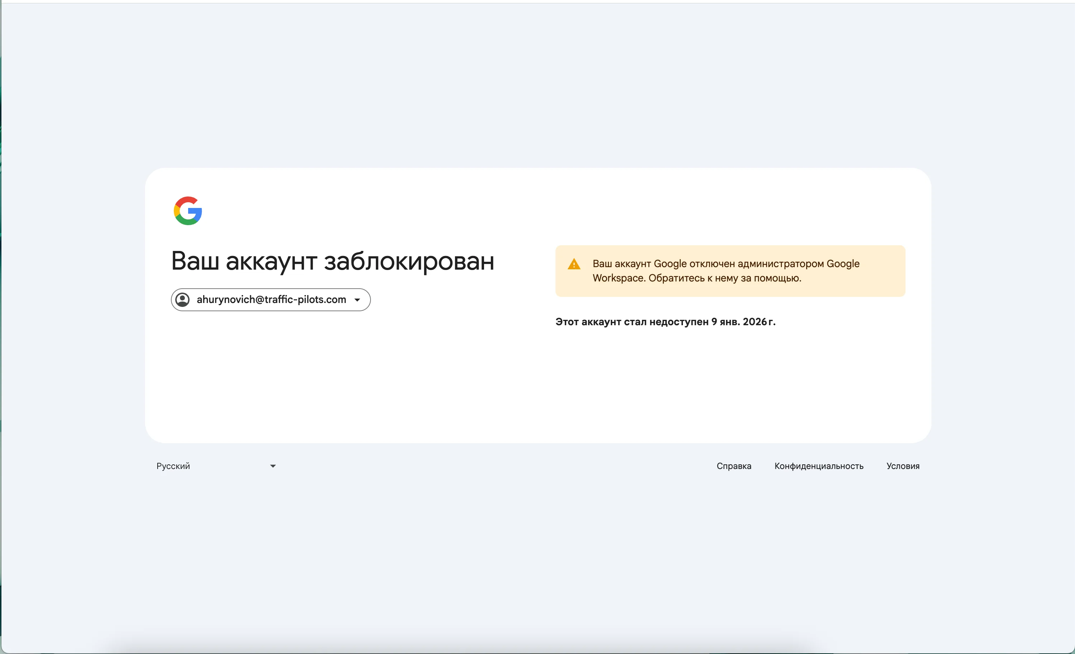Click the arrow of the language dropdown
Image resolution: width=1075 pixels, height=654 pixels.
pyautogui.click(x=273, y=466)
